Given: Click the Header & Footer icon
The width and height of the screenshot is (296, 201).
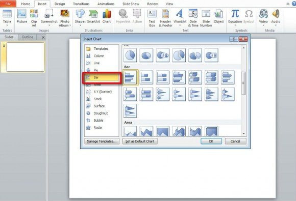Looking at the screenshot, I should click(165, 18).
